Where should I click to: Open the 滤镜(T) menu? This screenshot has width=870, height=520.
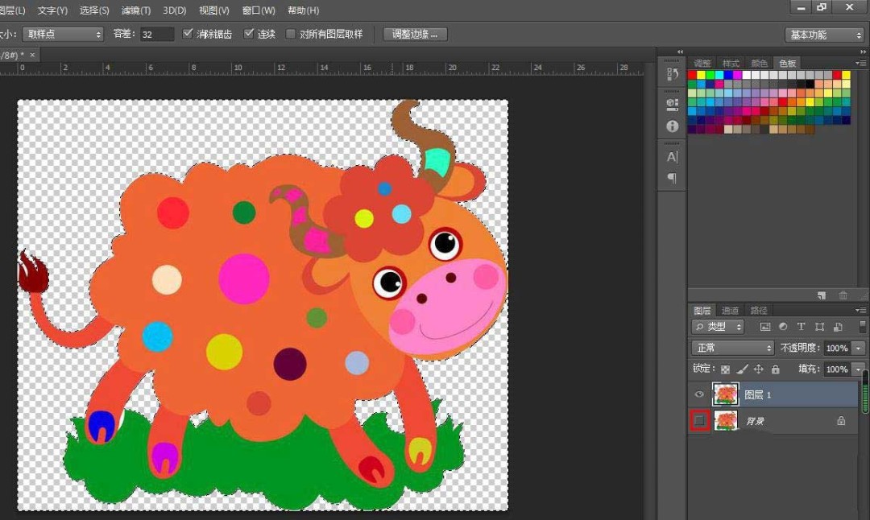coord(135,10)
